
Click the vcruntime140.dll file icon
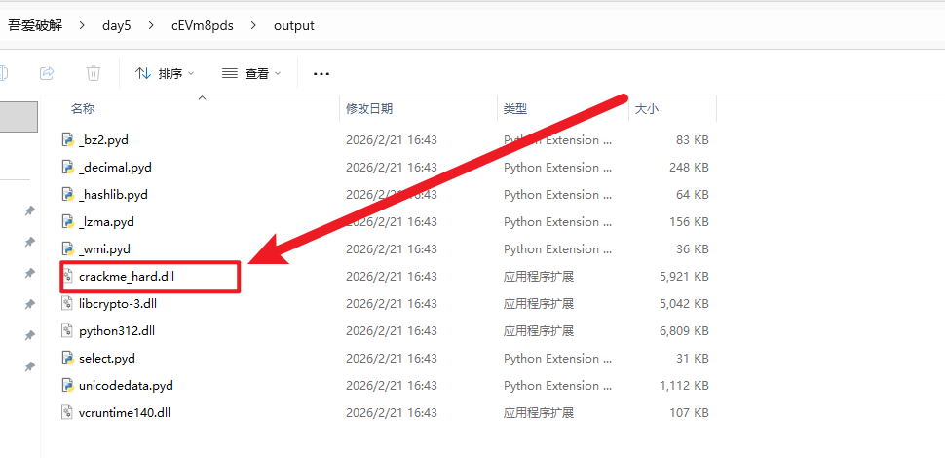pos(68,413)
